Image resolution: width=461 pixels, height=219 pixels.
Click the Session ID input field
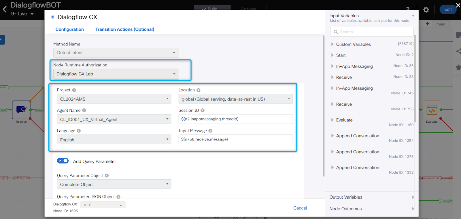[x=236, y=119]
